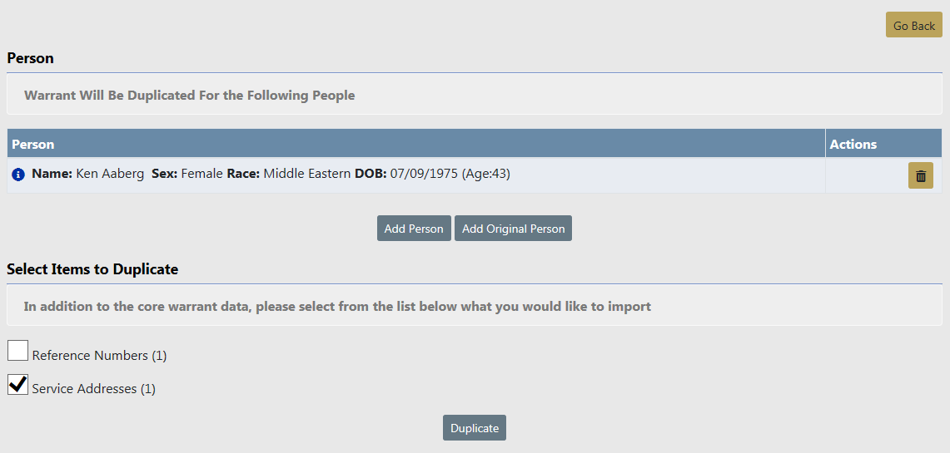Image resolution: width=950 pixels, height=453 pixels.
Task: Select the name Ken Aaberg in the row
Action: (110, 175)
